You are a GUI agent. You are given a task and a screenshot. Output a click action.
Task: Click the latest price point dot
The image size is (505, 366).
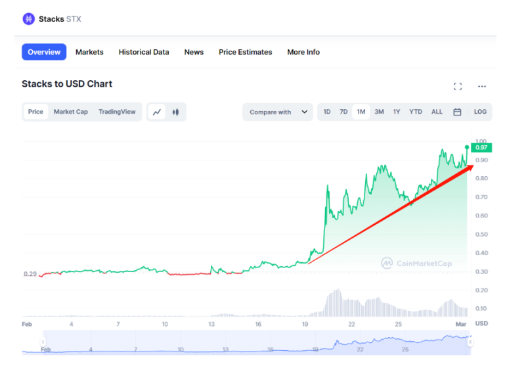[x=467, y=147]
